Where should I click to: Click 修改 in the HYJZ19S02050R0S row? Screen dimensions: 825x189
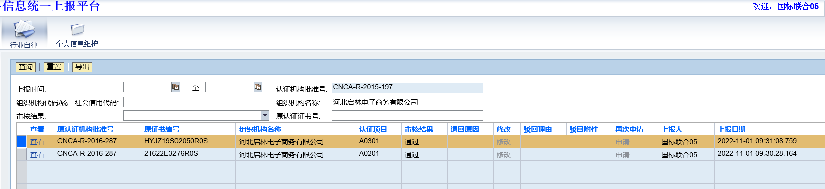point(503,142)
